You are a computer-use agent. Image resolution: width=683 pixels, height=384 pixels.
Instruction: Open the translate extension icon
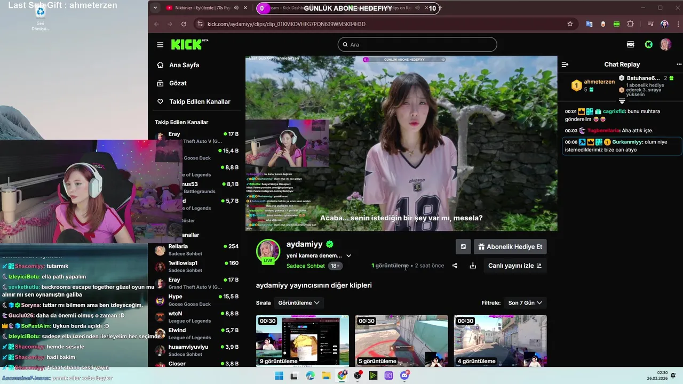589,24
